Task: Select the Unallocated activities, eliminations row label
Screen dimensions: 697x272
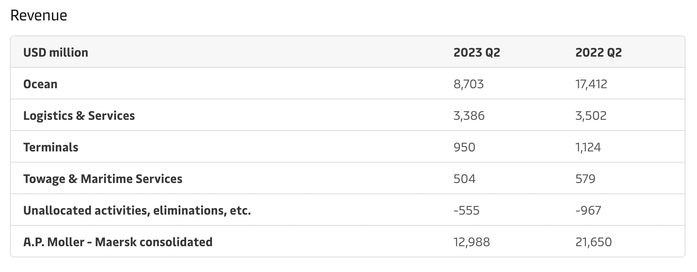Action: point(137,210)
